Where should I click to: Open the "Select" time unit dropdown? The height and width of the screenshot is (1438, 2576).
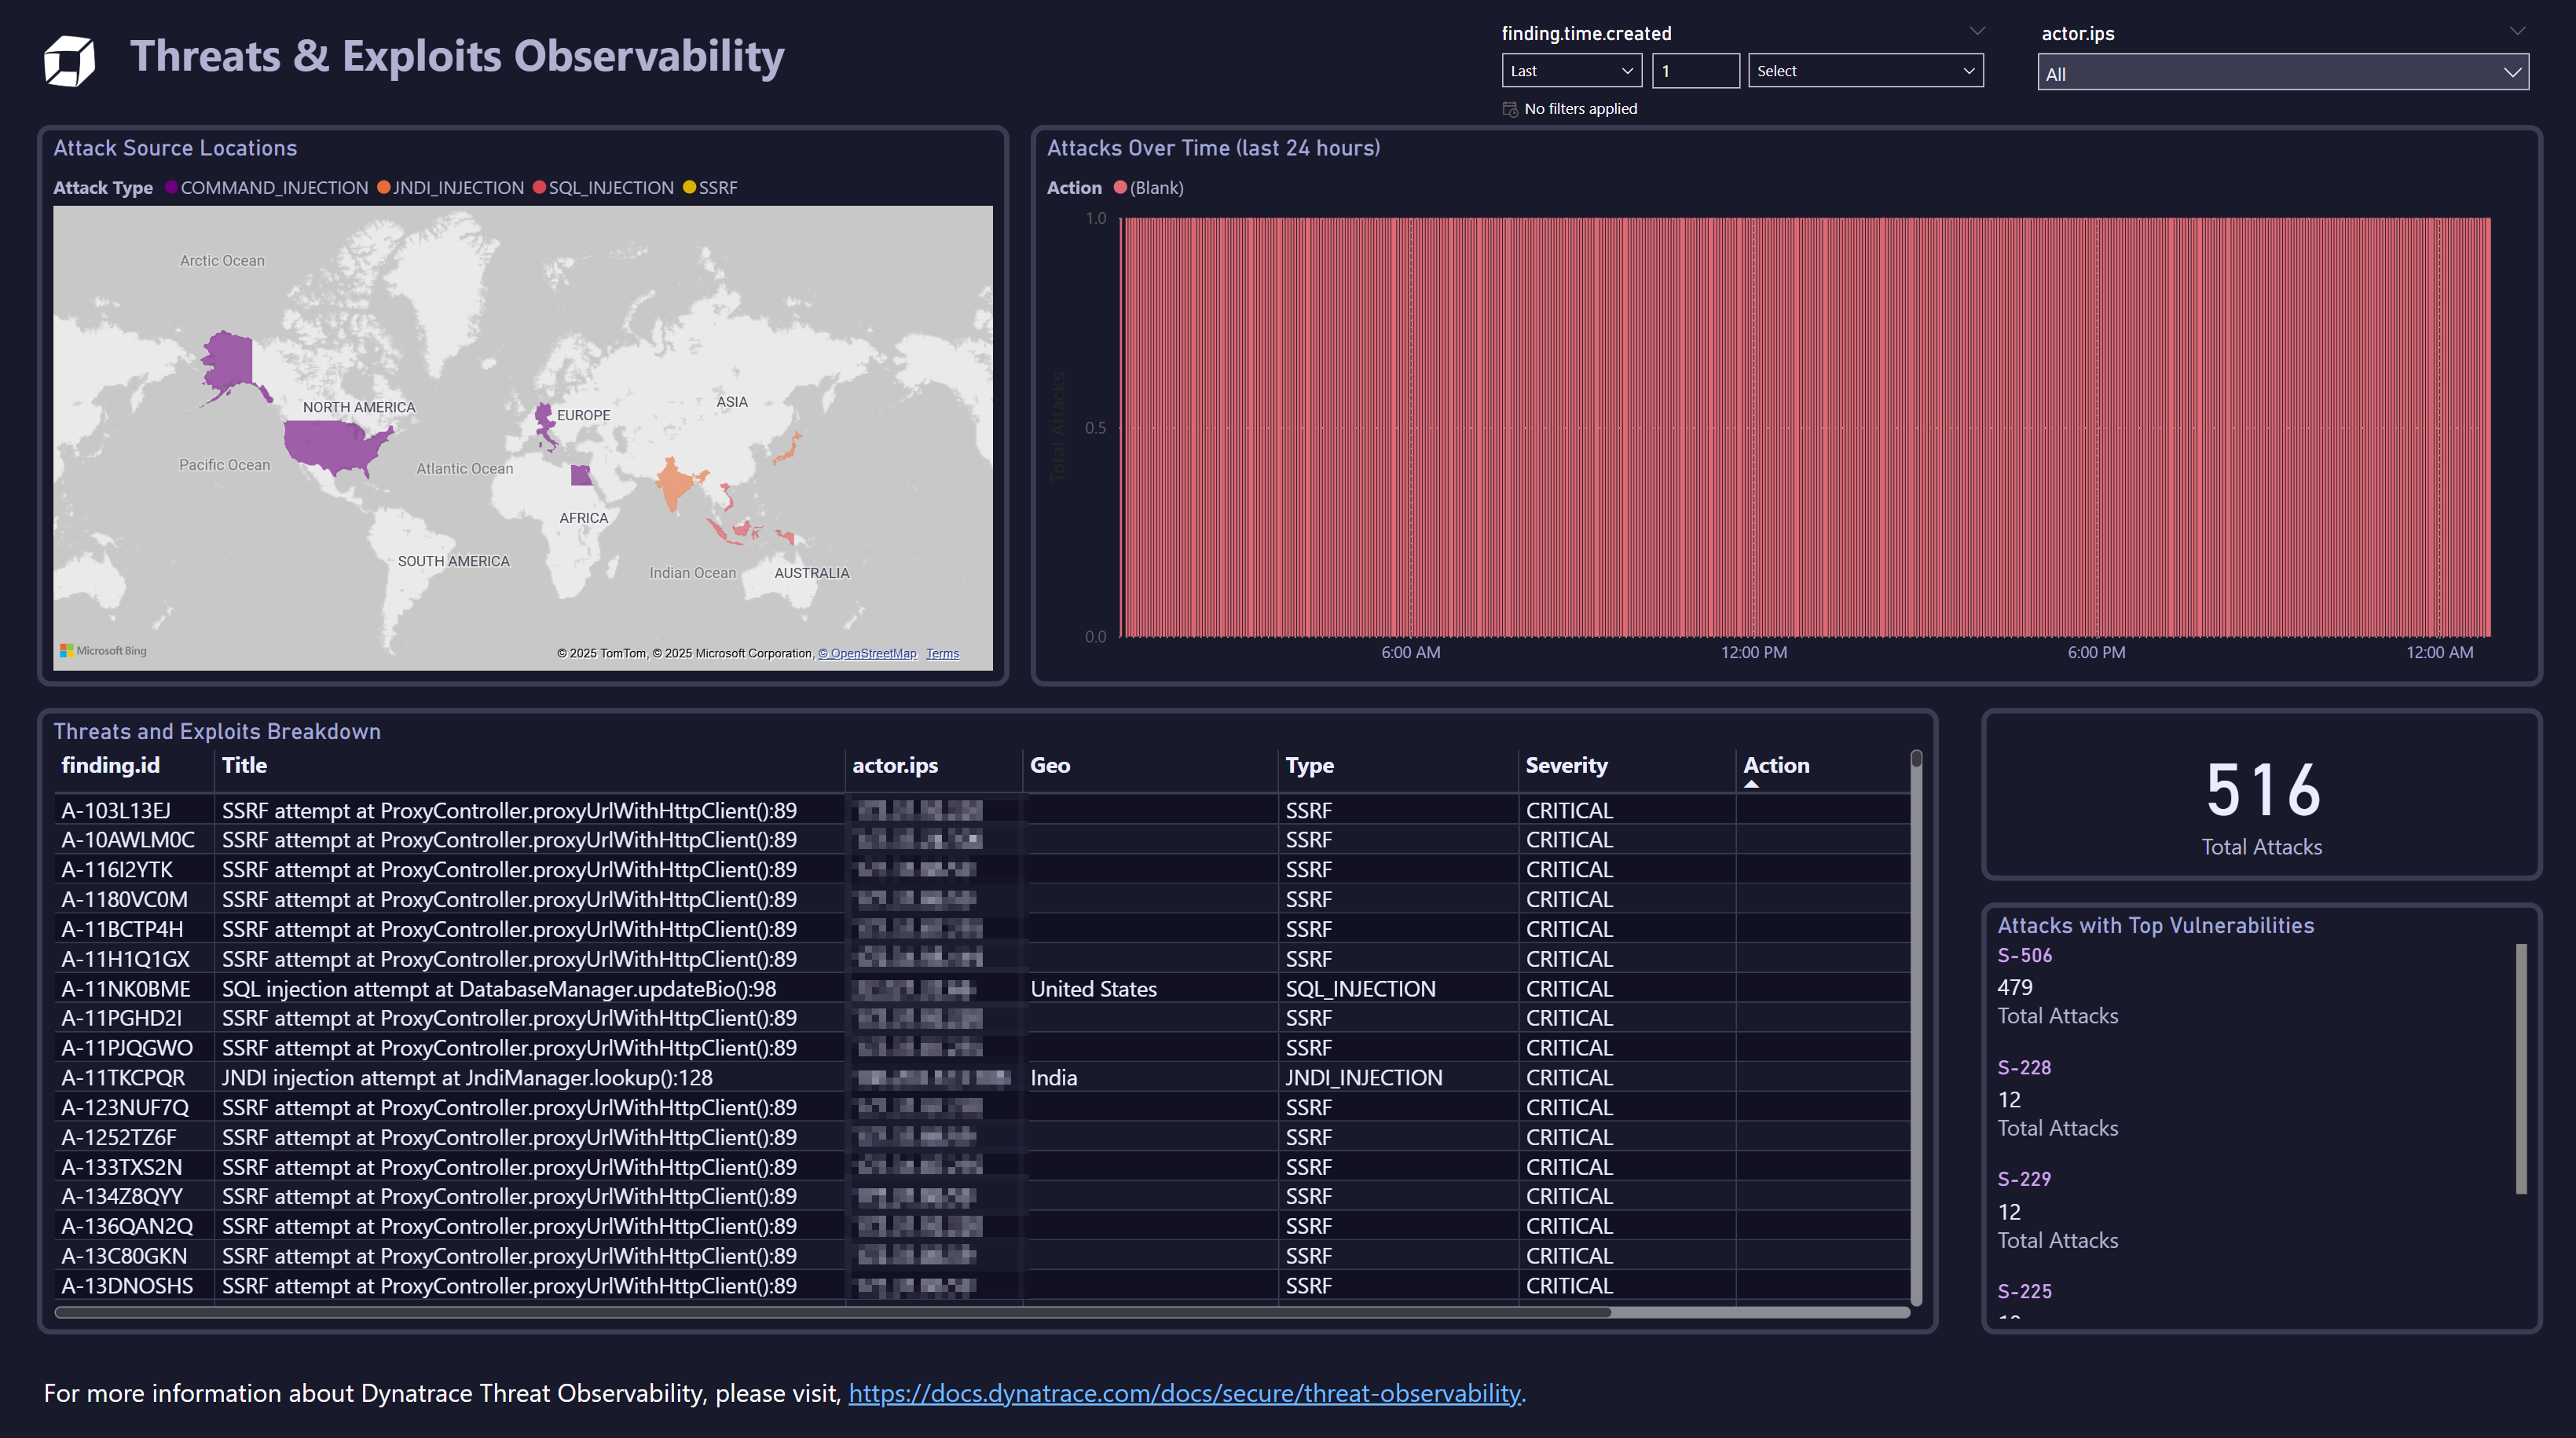pyautogui.click(x=1866, y=70)
